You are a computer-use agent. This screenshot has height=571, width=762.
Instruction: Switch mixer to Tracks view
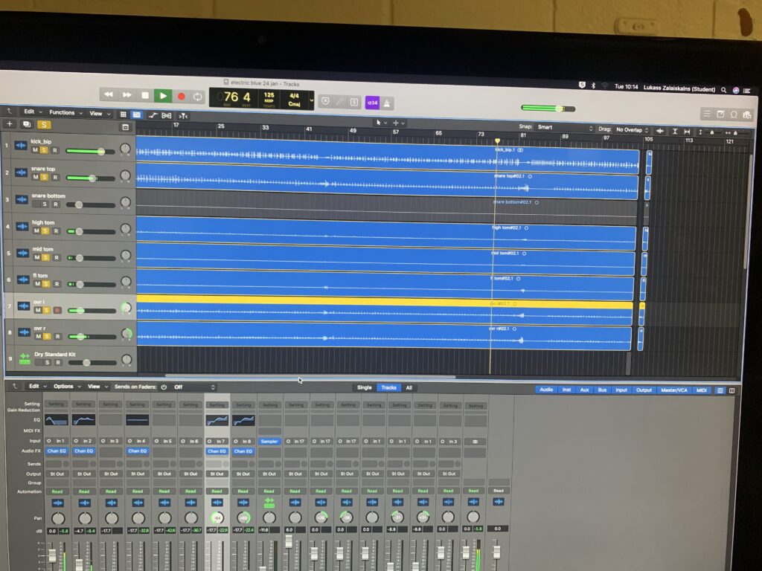coord(388,387)
